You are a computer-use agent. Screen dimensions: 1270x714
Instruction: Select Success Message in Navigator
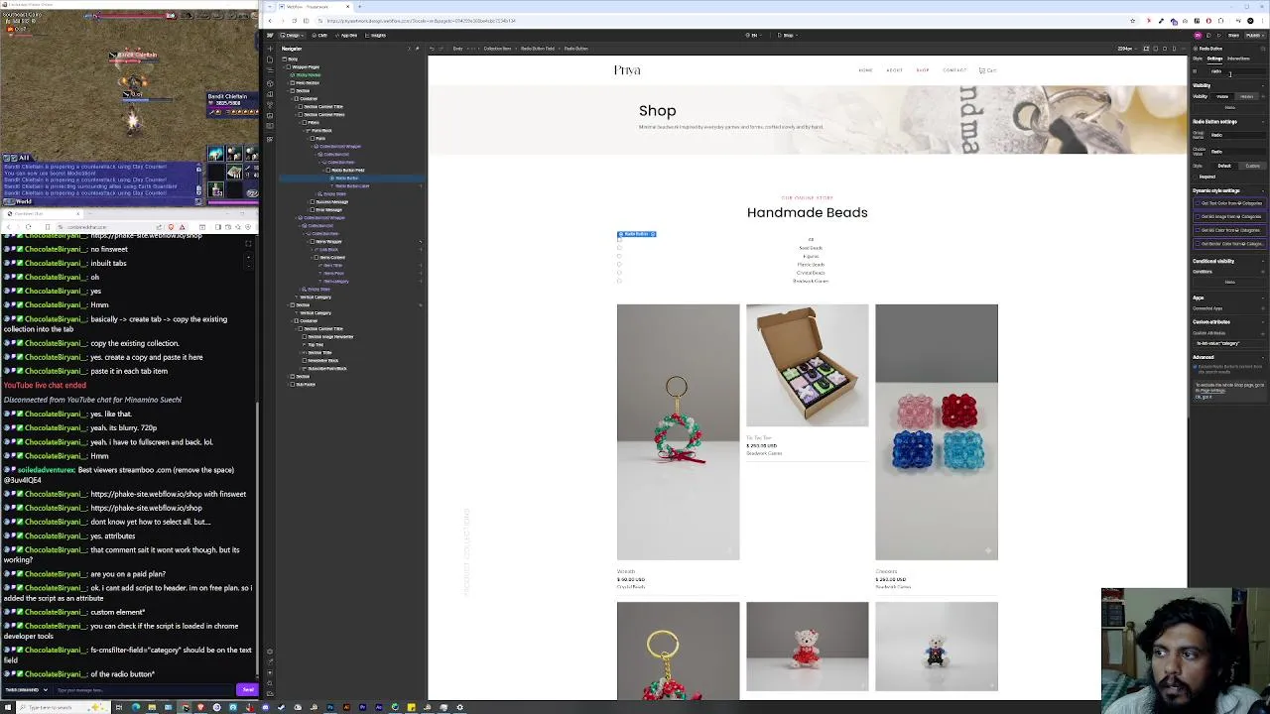tap(330, 201)
